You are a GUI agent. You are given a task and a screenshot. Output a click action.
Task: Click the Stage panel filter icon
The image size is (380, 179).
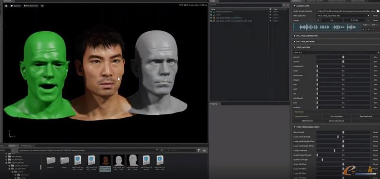tap(284, 5)
